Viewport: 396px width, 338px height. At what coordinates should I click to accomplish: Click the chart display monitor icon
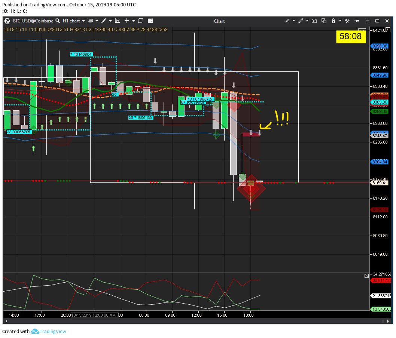90,21
